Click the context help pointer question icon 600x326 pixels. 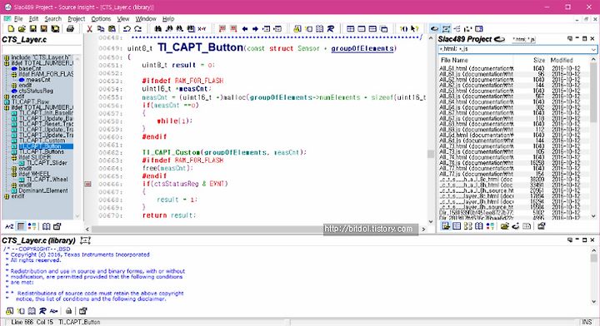[415, 28]
